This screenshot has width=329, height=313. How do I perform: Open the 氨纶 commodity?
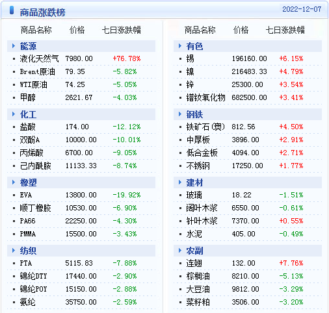click(x=27, y=302)
